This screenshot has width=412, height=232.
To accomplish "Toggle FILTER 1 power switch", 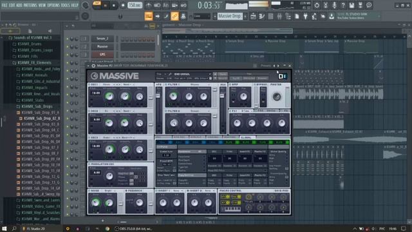I will tap(166, 84).
